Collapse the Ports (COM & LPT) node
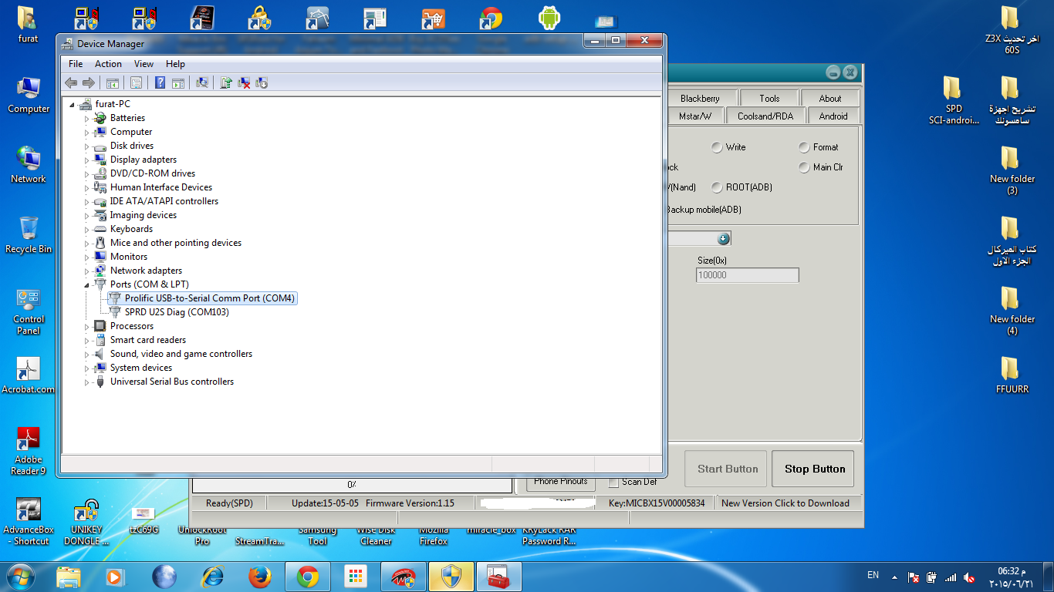The width and height of the screenshot is (1054, 592). coord(87,285)
